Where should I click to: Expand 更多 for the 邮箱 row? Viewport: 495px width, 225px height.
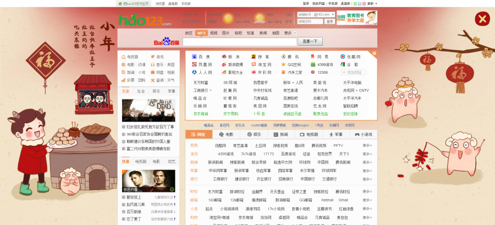click(x=367, y=200)
